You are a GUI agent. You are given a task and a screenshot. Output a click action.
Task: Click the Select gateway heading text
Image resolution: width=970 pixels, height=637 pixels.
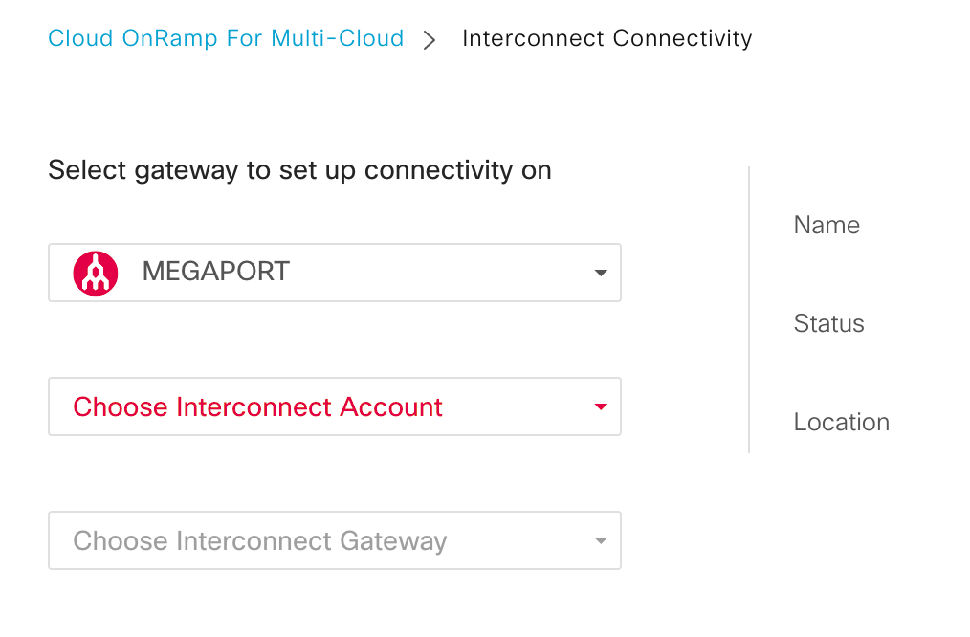coord(299,169)
